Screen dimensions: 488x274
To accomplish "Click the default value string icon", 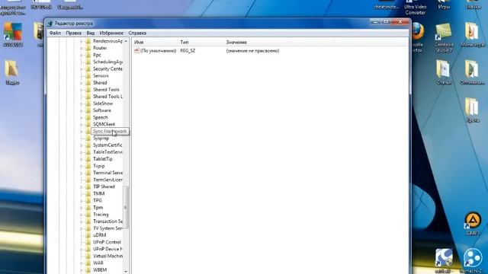I will point(137,51).
